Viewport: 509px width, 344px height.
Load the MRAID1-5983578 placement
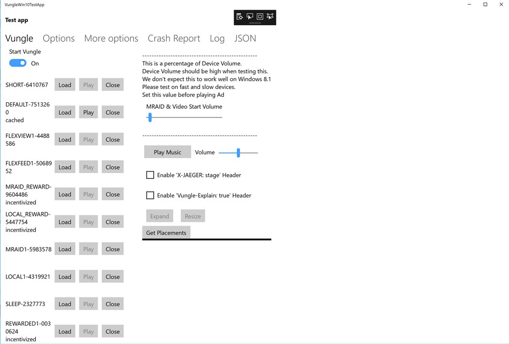(65, 249)
